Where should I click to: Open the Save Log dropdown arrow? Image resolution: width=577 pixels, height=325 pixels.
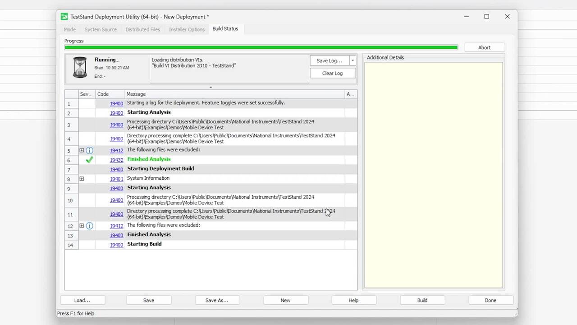pos(353,60)
